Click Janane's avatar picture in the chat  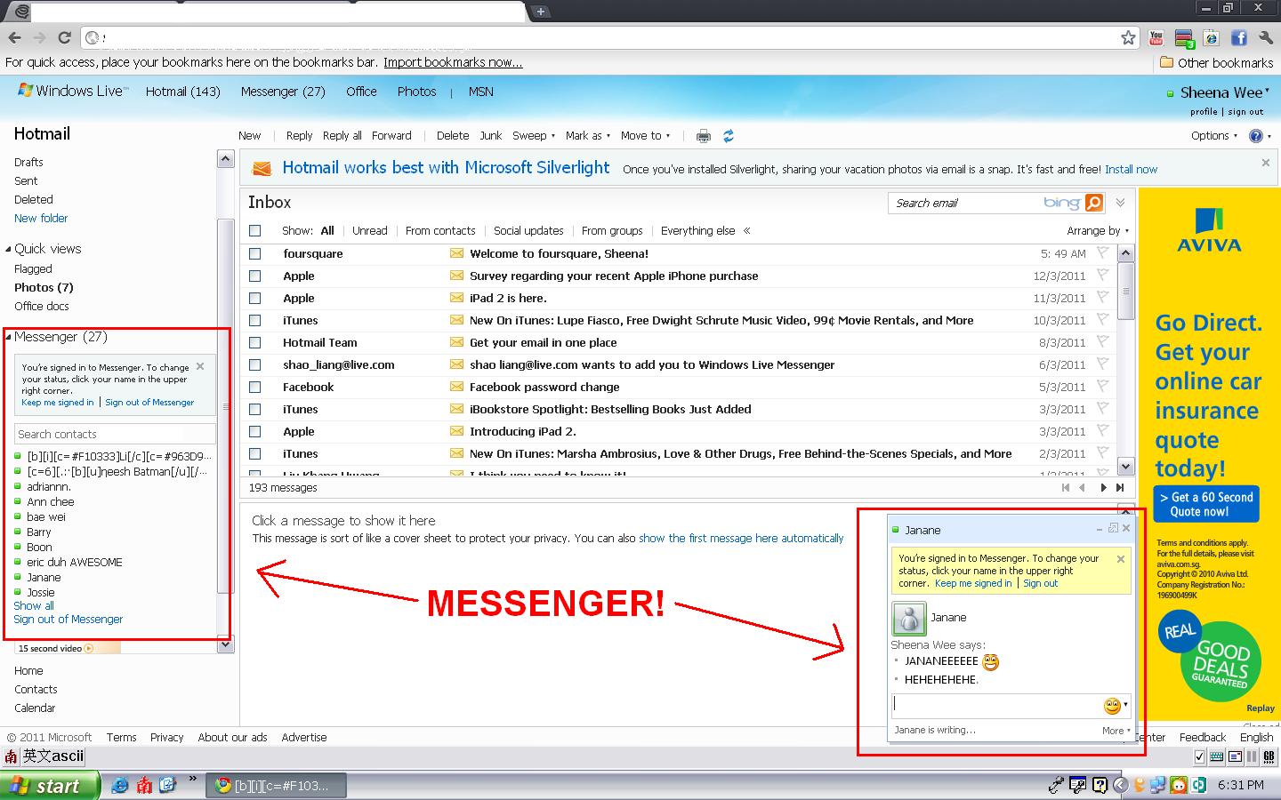coord(908,618)
